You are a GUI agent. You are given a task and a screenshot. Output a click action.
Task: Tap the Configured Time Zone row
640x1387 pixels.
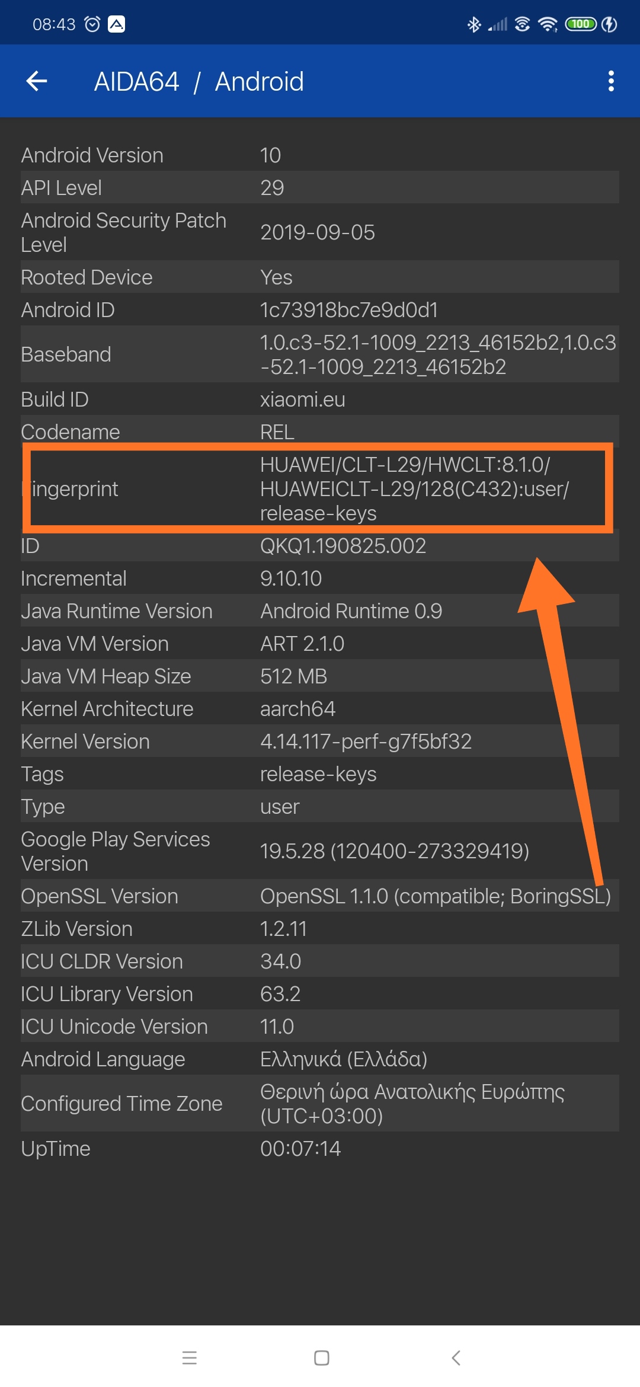[320, 1103]
